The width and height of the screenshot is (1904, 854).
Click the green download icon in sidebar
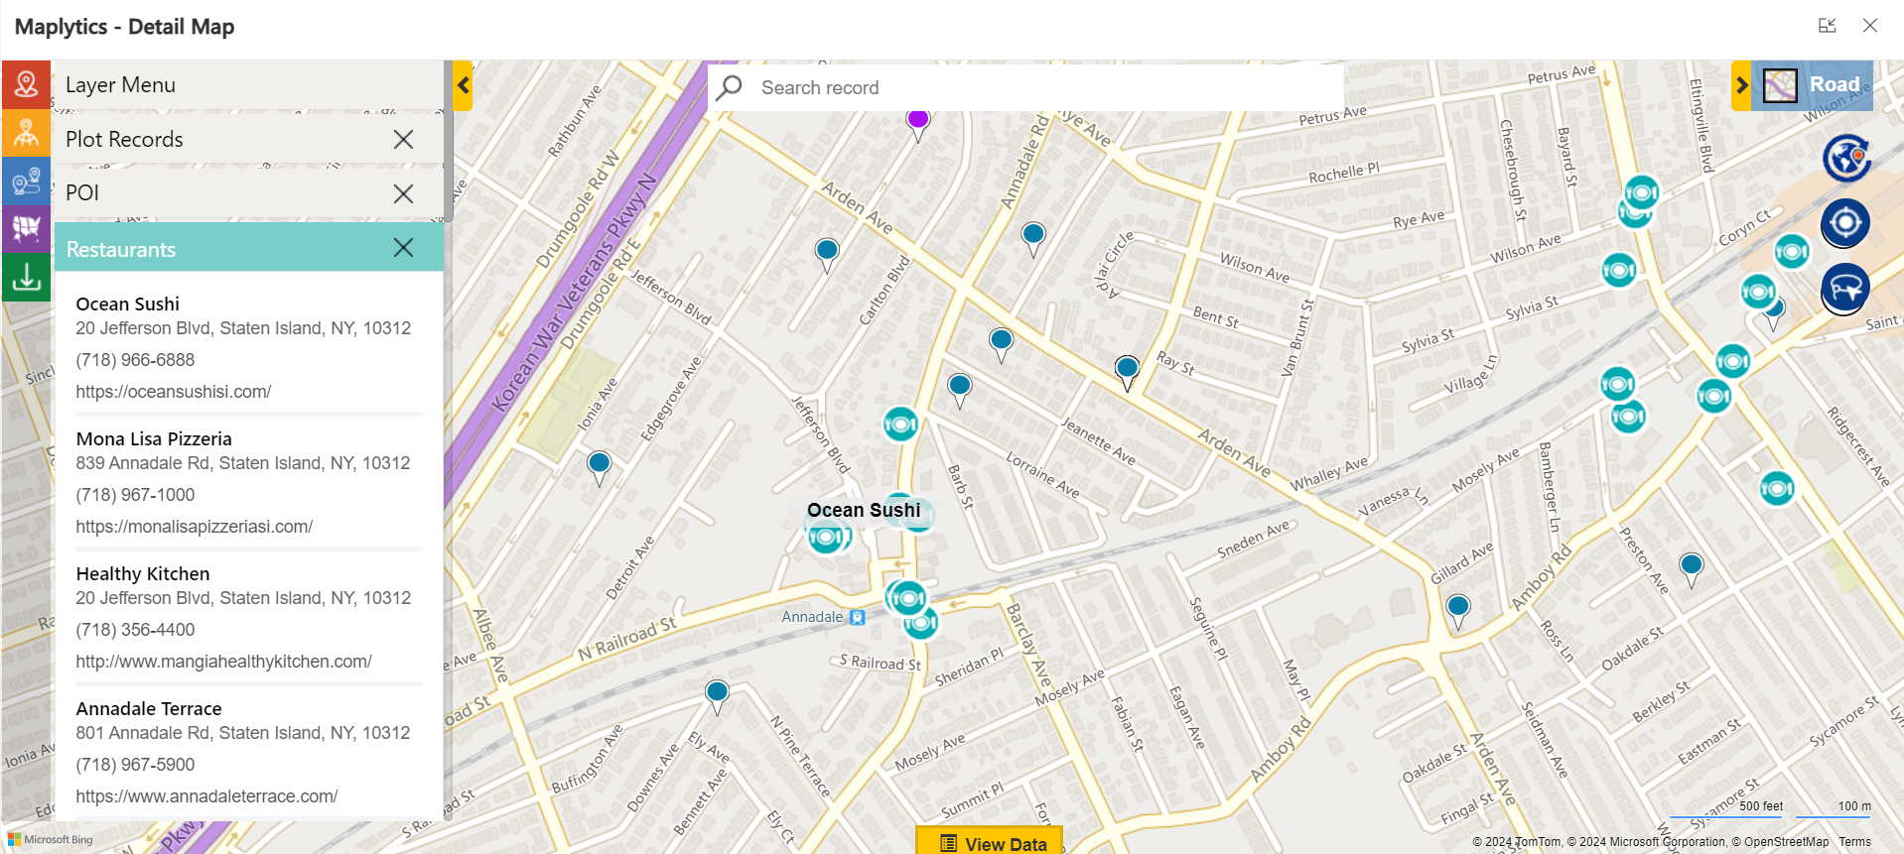click(x=26, y=278)
